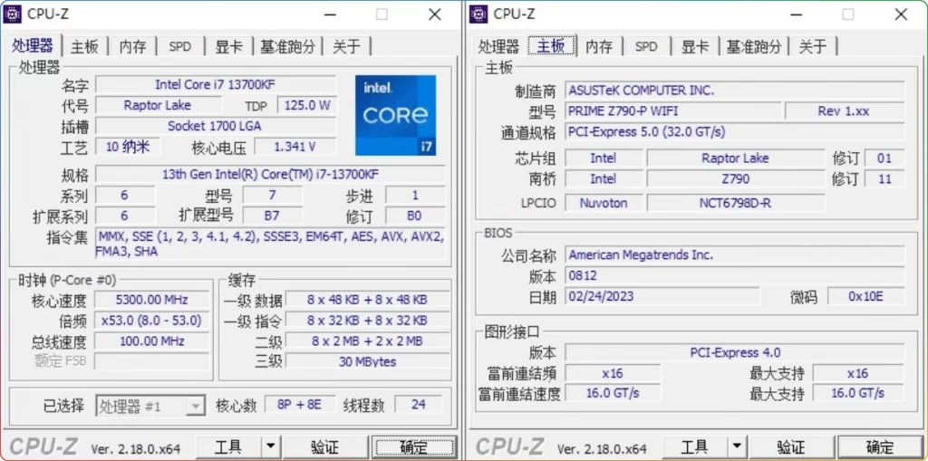Image resolution: width=928 pixels, height=461 pixels.
Task: Click the specification 13th Gen Intel(R) Core(TM) i7-13700KF
Action: point(270,174)
